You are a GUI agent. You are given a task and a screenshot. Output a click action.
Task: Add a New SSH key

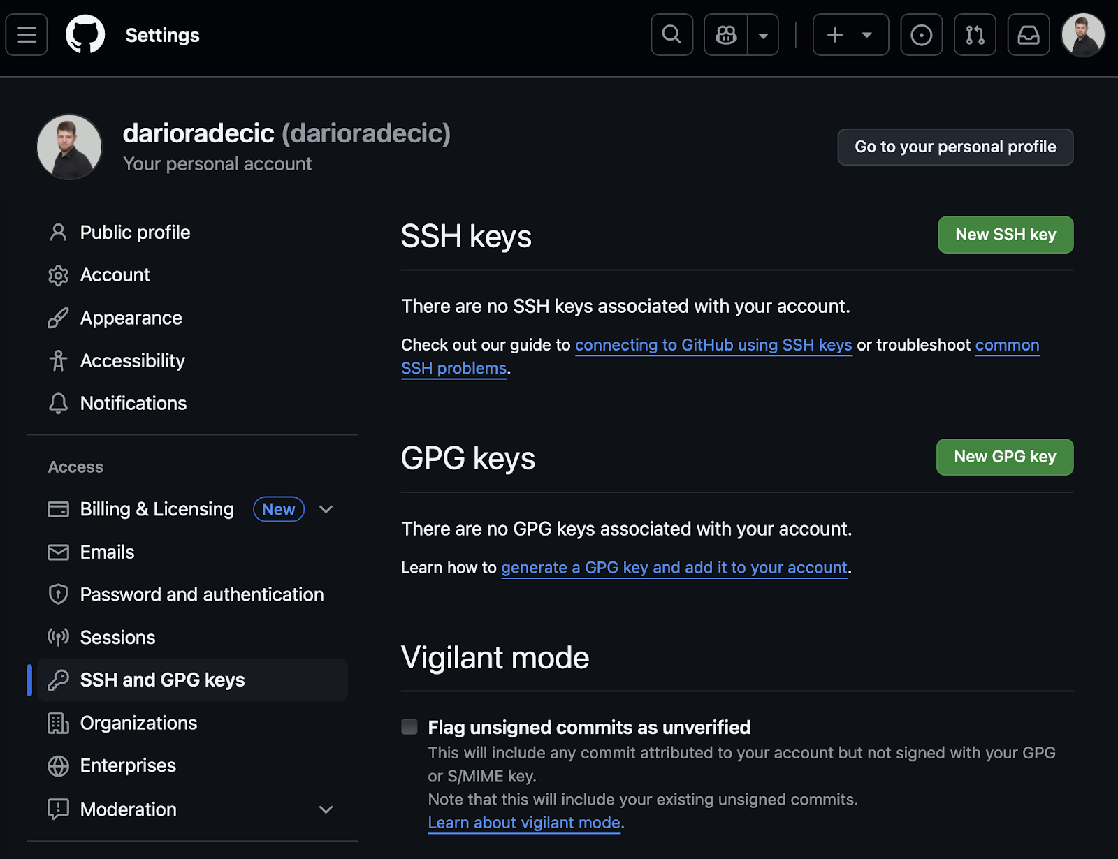click(1006, 235)
